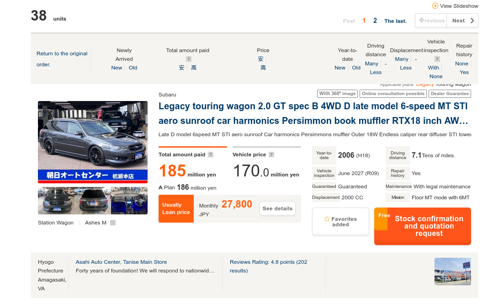Sort Driving distance by Less
Image resolution: width=493 pixels, height=304 pixels.
[376, 72]
